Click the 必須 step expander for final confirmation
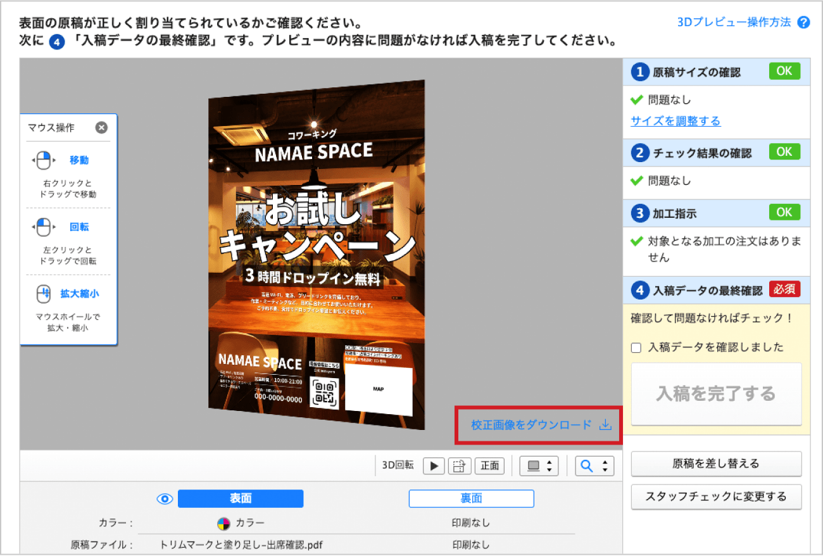The width and height of the screenshot is (823, 556). coord(785,289)
